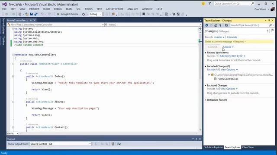Click the notifications filter funnel icon

pyautogui.click(x=209, y=3)
